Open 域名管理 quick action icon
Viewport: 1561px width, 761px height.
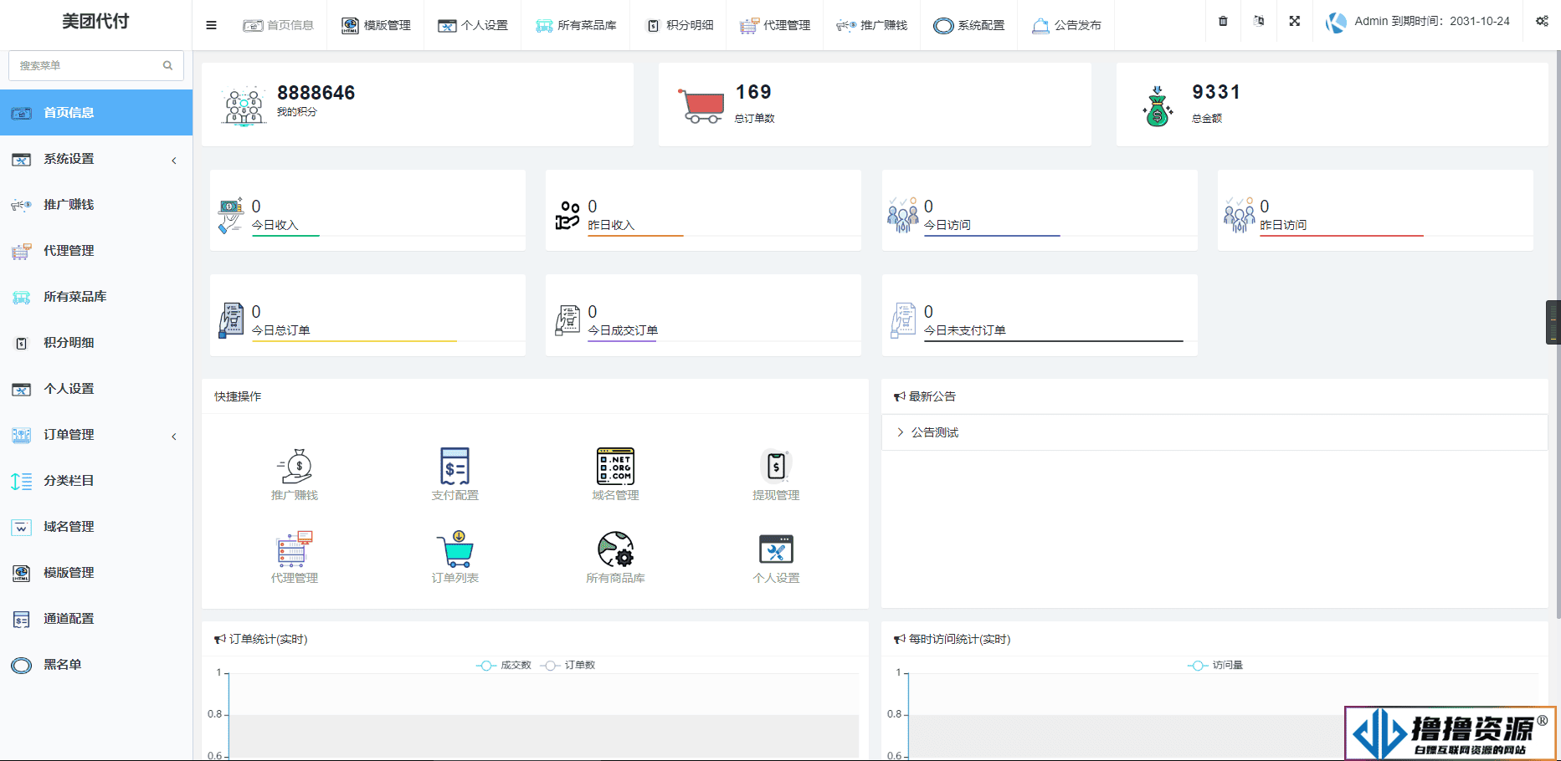click(615, 466)
